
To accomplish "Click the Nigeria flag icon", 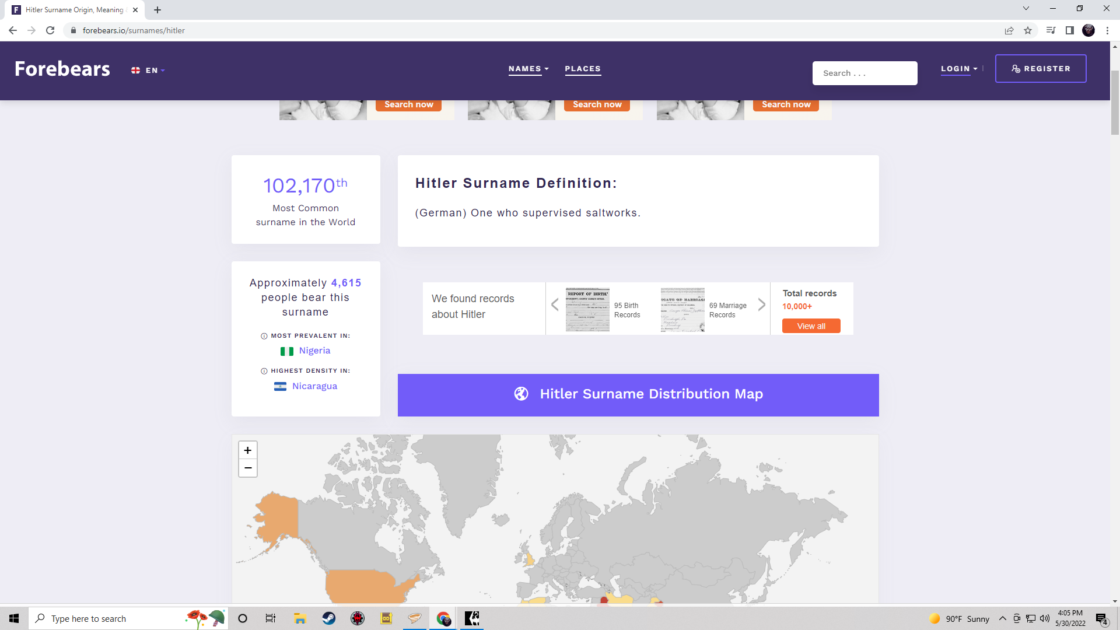I will pyautogui.click(x=287, y=351).
